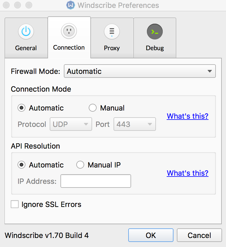Click into the IP Address field
The image size is (226, 247).
pyautogui.click(x=96, y=181)
